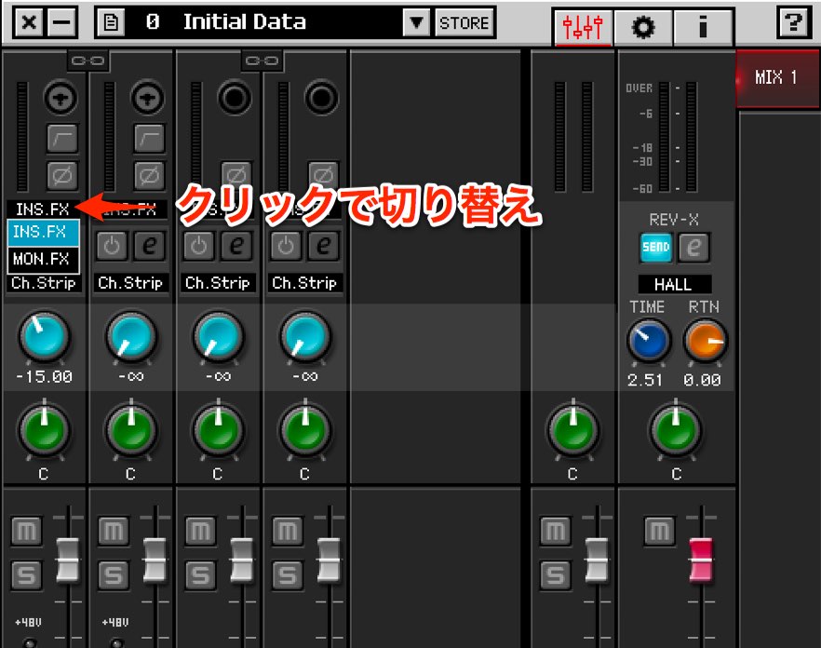821x648 pixels.
Task: Toggle the stereo link between channels 3 and 4
Action: [x=262, y=61]
